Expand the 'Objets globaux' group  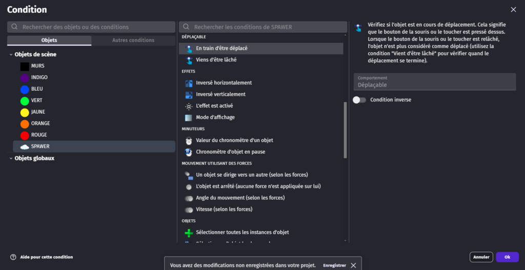tap(11, 158)
